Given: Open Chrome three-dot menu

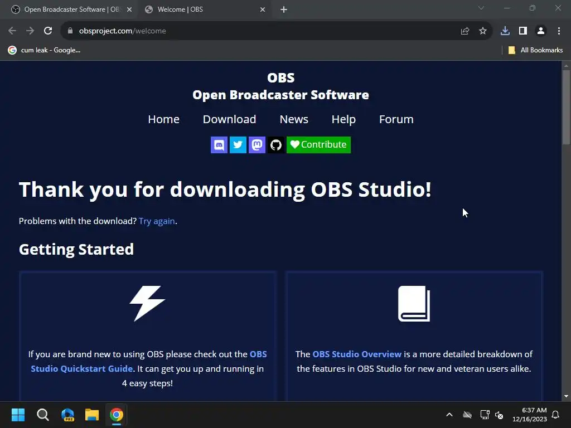Looking at the screenshot, I should point(559,31).
